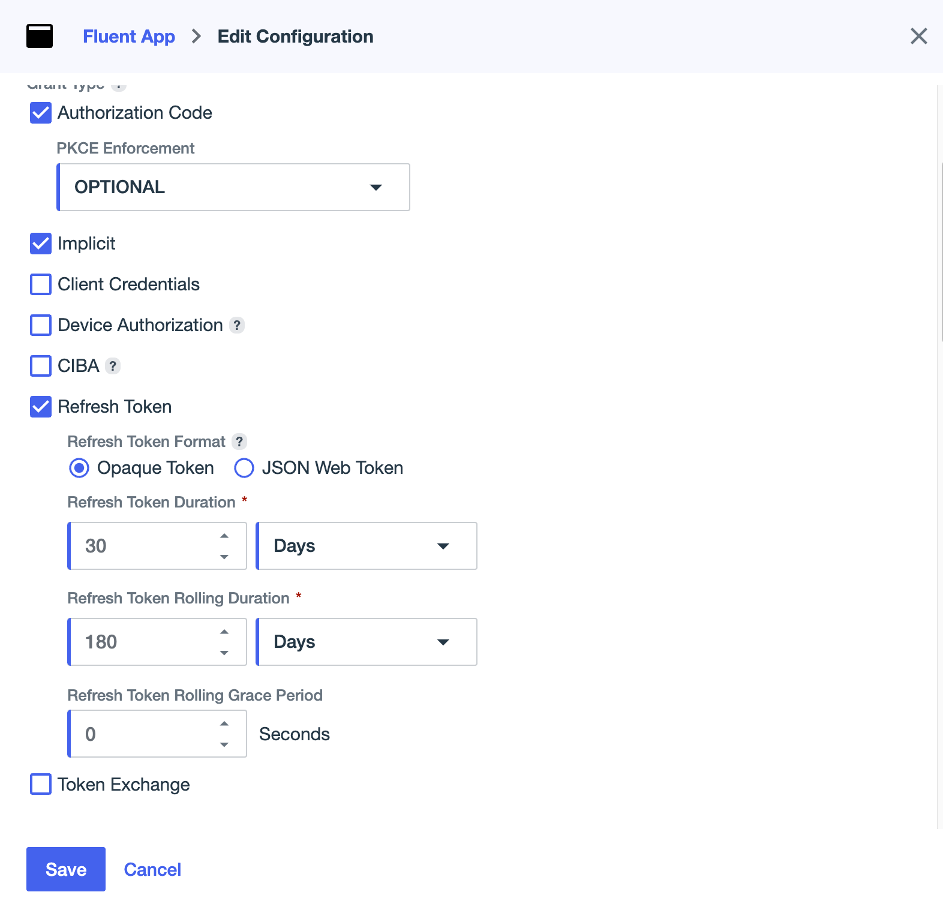Cancel editing the configuration
The width and height of the screenshot is (943, 907).
(x=152, y=870)
